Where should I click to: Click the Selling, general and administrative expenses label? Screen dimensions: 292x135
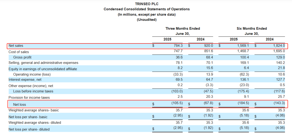point(43,63)
